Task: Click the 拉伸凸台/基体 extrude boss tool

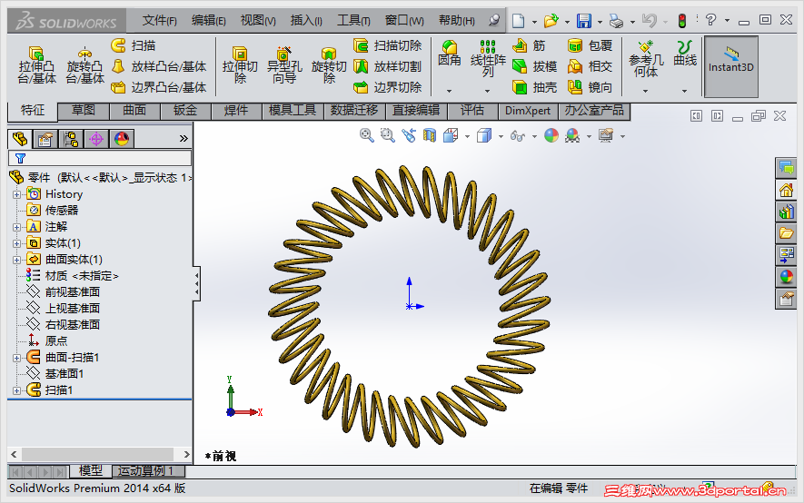Action: (36, 65)
